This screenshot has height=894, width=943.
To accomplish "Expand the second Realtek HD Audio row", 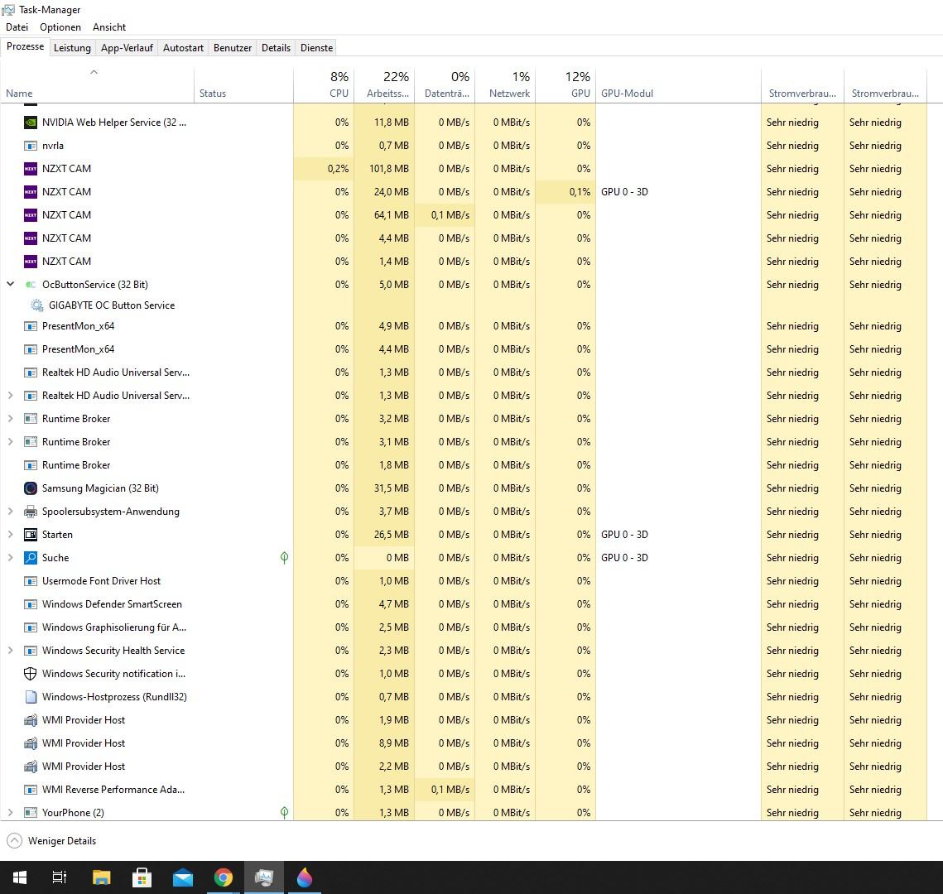I will pyautogui.click(x=10, y=396).
